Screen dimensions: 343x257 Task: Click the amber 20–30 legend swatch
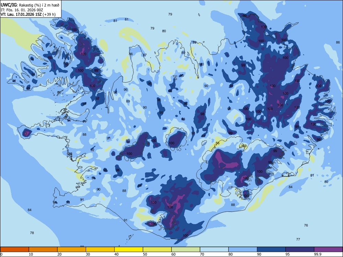72,249
